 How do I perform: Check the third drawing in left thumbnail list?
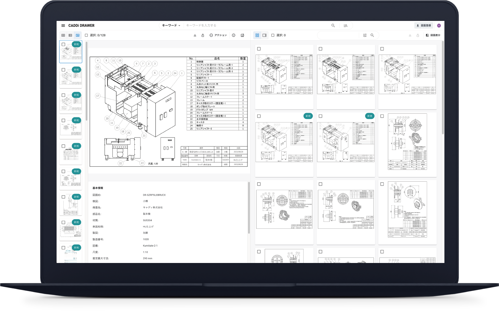tap(63, 95)
